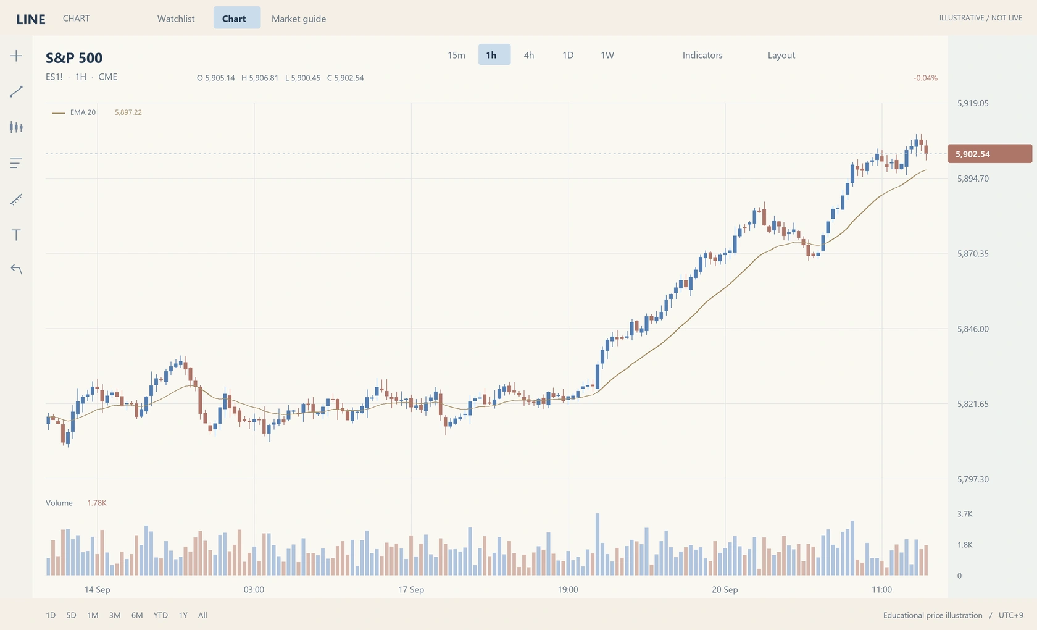Screen dimensions: 1037x630
Task: Set the date range to 6M
Action: (137, 615)
